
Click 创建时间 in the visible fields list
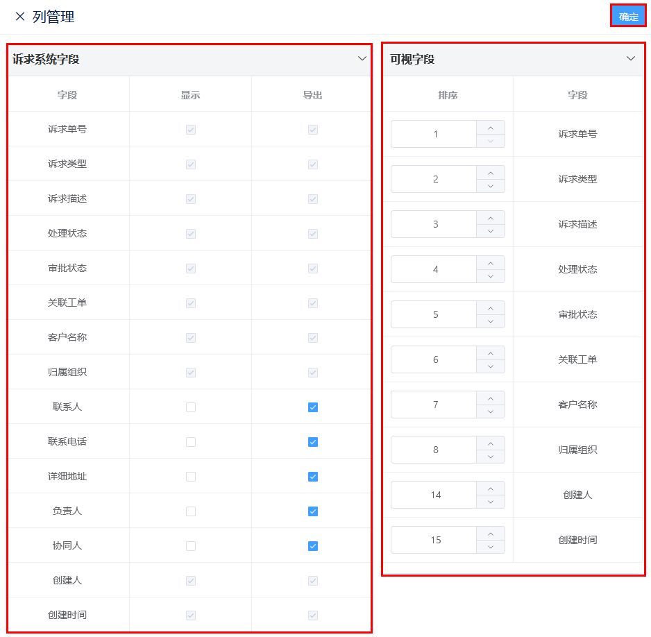click(577, 540)
